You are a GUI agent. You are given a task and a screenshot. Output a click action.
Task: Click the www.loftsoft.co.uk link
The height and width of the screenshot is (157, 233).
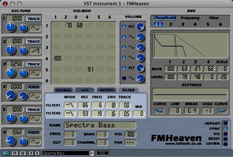(183, 144)
